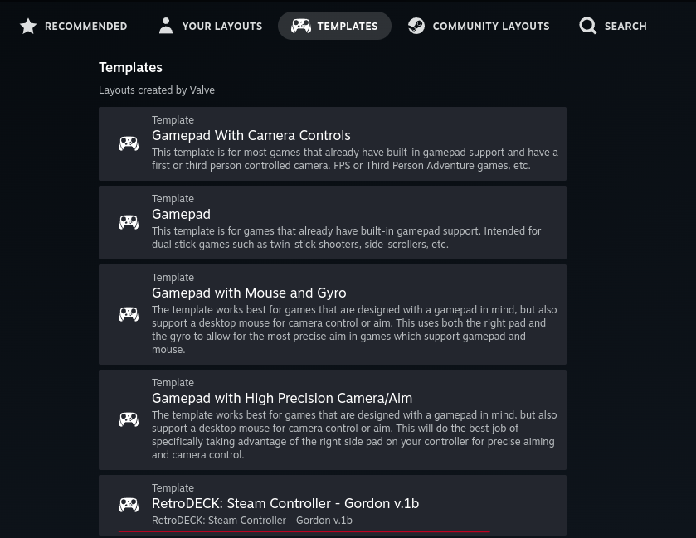
Task: Click controller icon next to Gamepad With Camera Controls
Action: pyautogui.click(x=129, y=143)
